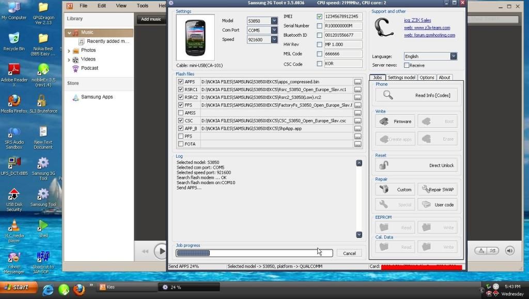
Task: Launch SL3 Bruteforce shortcut
Action: [43, 103]
